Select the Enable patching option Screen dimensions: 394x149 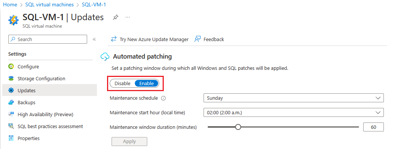coord(146,84)
